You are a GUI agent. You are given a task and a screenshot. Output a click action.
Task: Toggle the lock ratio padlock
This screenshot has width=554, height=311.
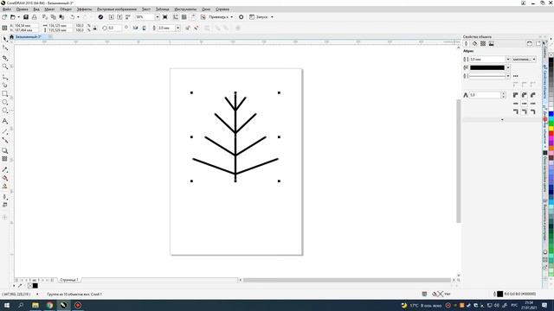pyautogui.click(x=94, y=28)
